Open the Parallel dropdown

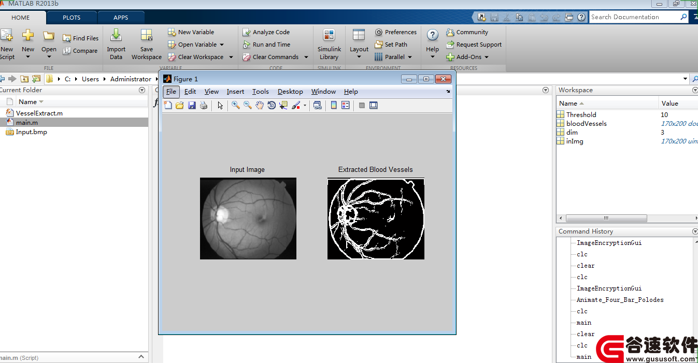(x=393, y=57)
